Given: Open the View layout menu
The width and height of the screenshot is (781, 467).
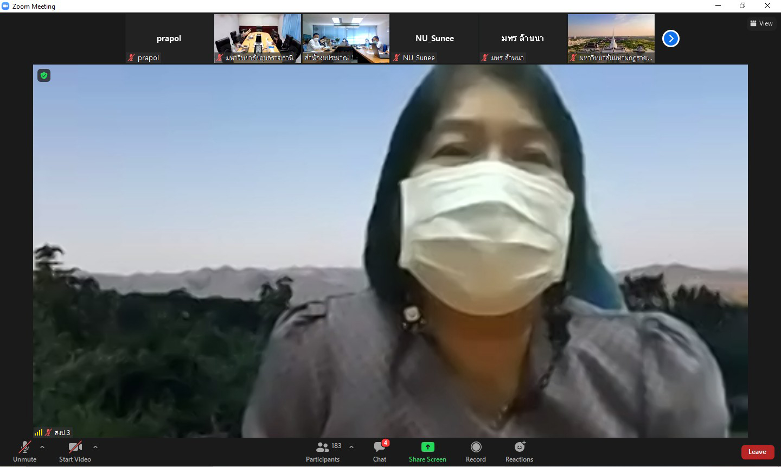Looking at the screenshot, I should (761, 23).
